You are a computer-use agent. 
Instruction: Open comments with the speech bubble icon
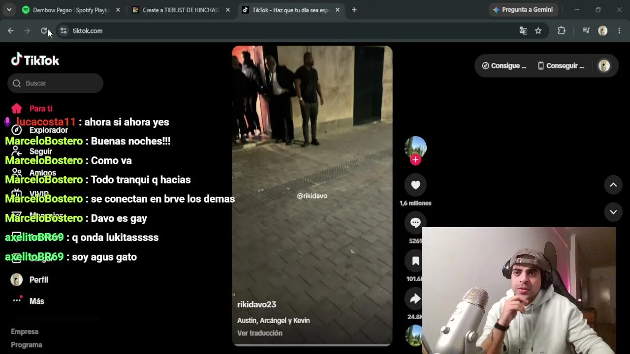click(415, 223)
